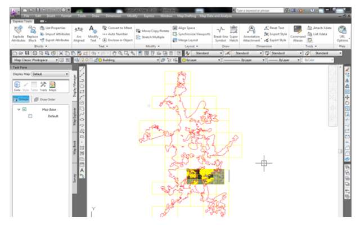Open the Super Hatch tool
360x225 pixels.
(234, 34)
